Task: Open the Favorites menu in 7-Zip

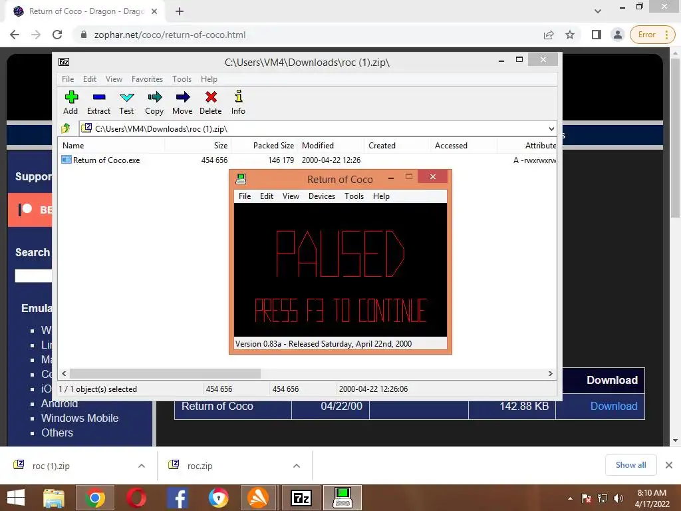Action: (147, 79)
